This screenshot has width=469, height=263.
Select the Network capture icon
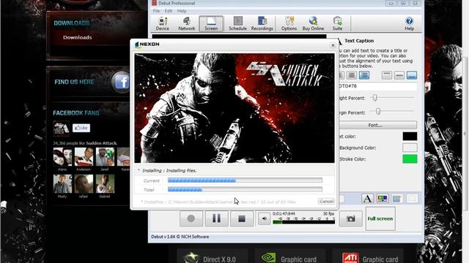186,23
